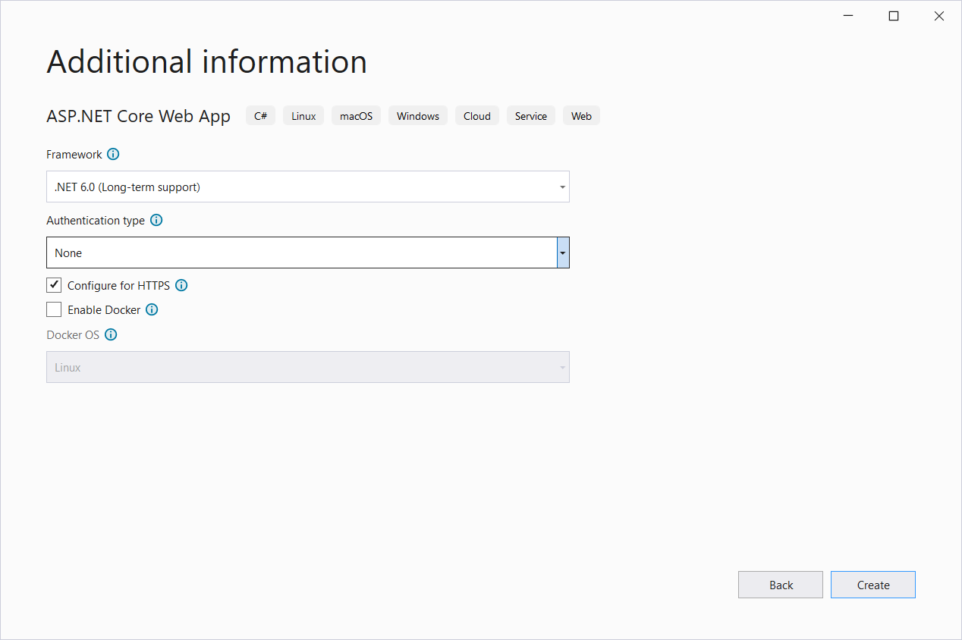Go back with the Back button

(x=781, y=585)
